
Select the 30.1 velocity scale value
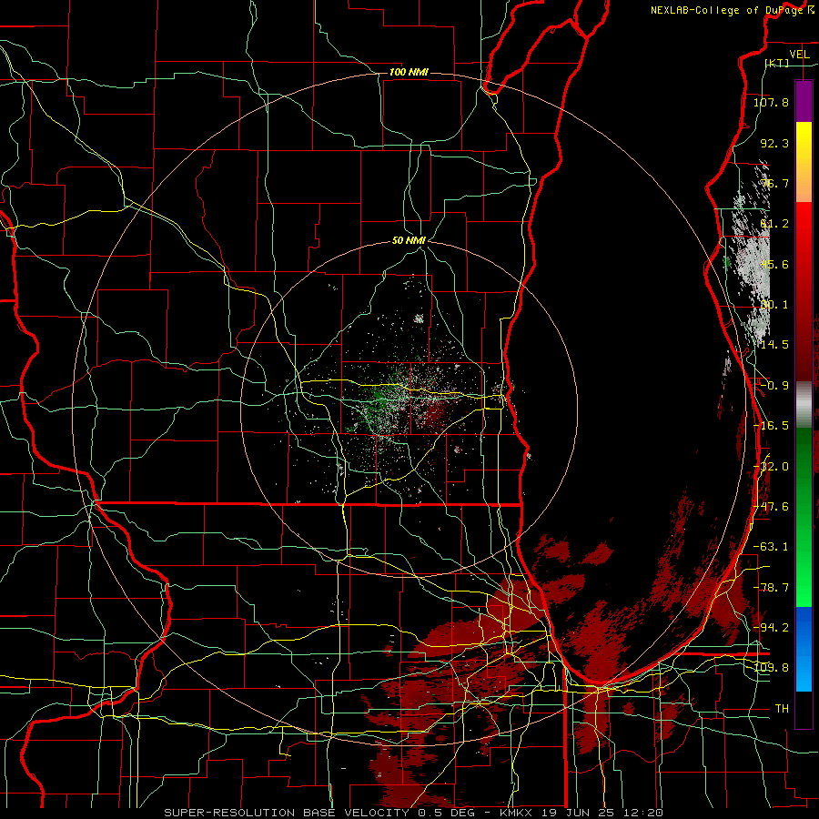coord(774,305)
